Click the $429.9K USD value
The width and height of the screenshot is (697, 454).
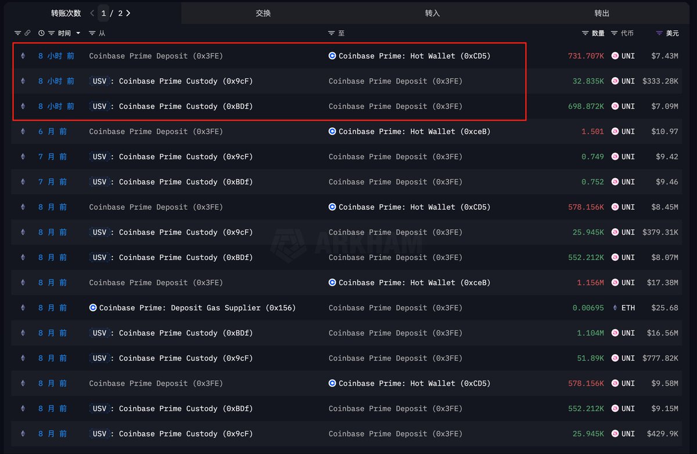click(663, 434)
